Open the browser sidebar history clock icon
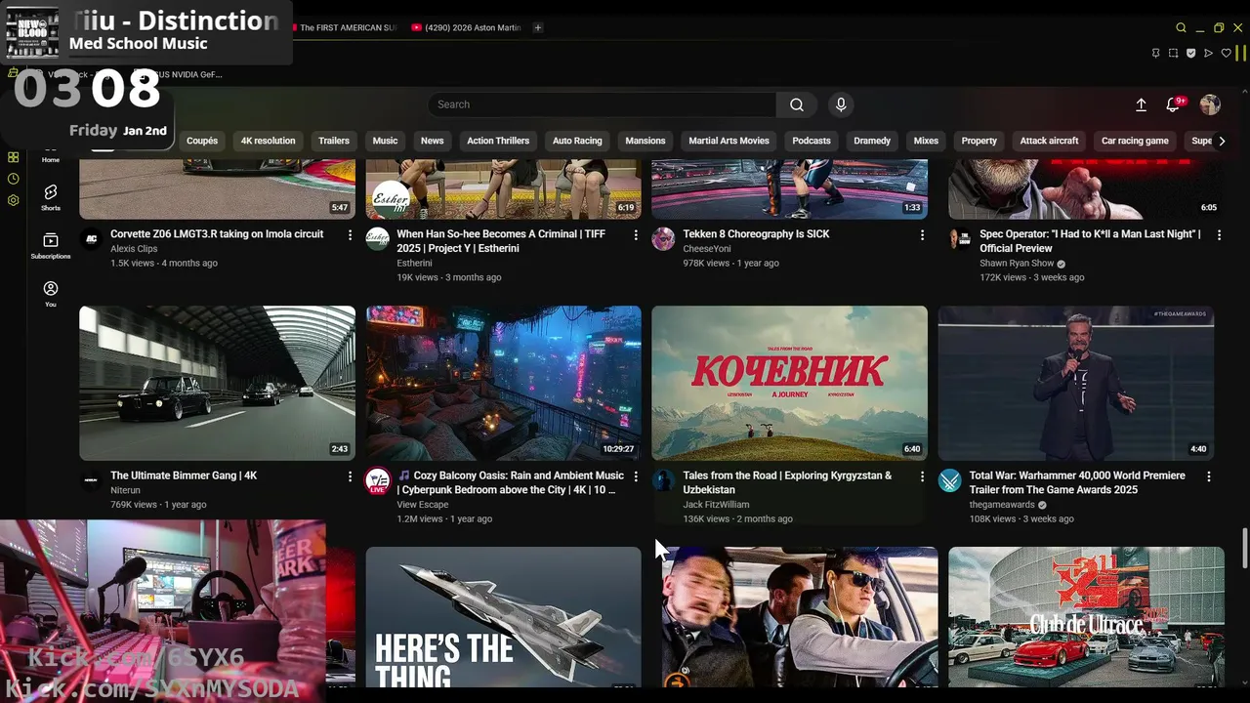 pyautogui.click(x=14, y=179)
